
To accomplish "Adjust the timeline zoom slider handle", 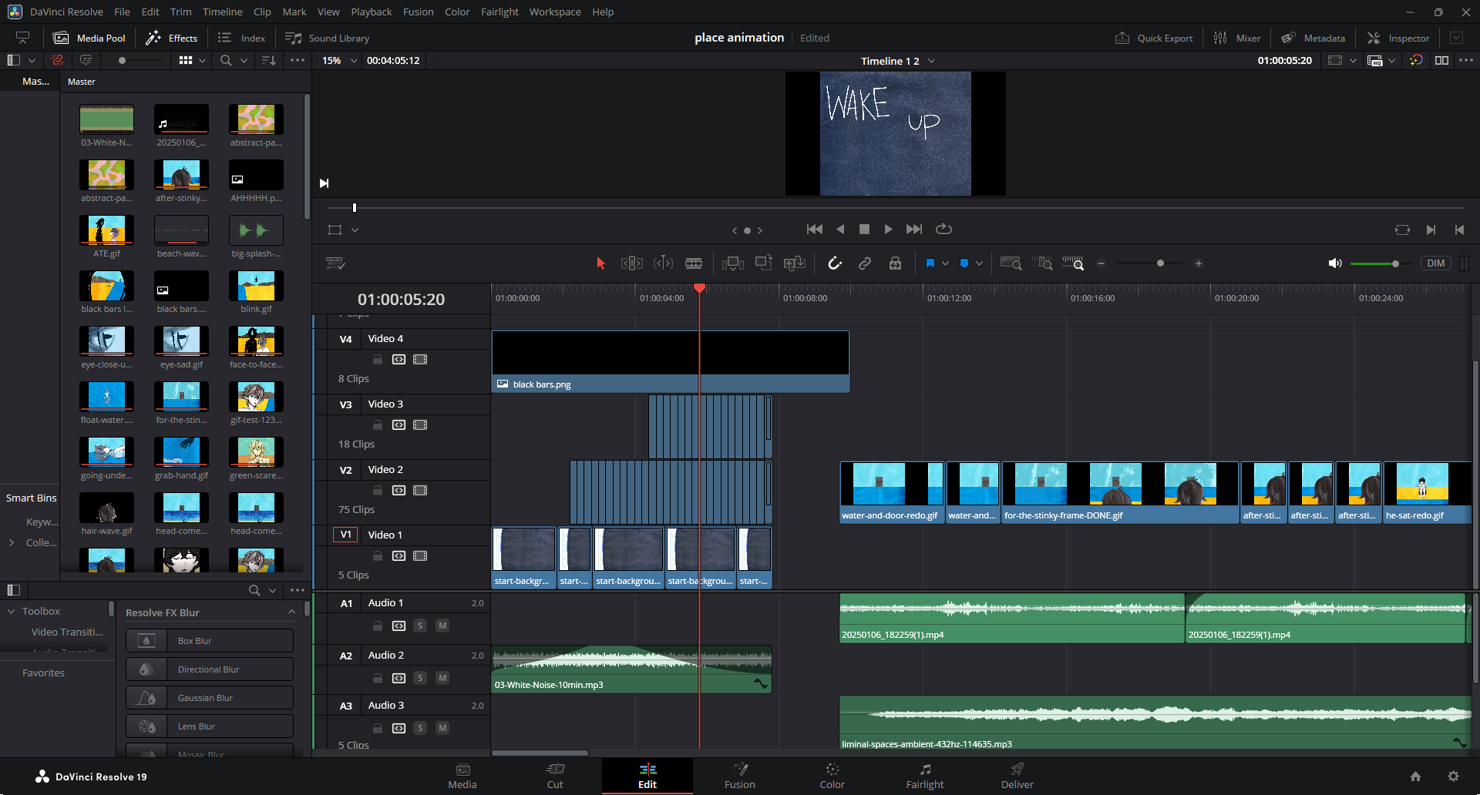I will pos(1160,263).
